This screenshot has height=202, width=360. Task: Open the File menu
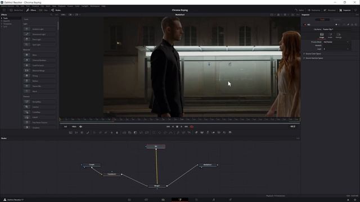17,6
